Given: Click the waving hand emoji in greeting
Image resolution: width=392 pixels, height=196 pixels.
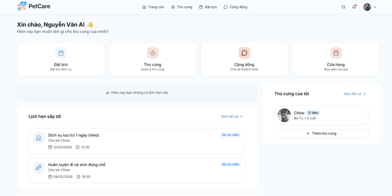Looking at the screenshot, I should tap(90, 25).
